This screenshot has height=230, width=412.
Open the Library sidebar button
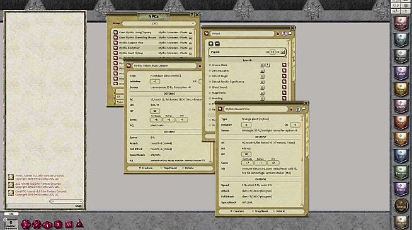[401, 222]
